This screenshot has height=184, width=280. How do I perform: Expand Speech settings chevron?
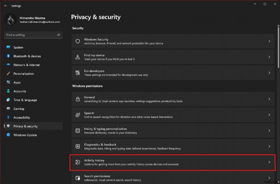(269, 115)
